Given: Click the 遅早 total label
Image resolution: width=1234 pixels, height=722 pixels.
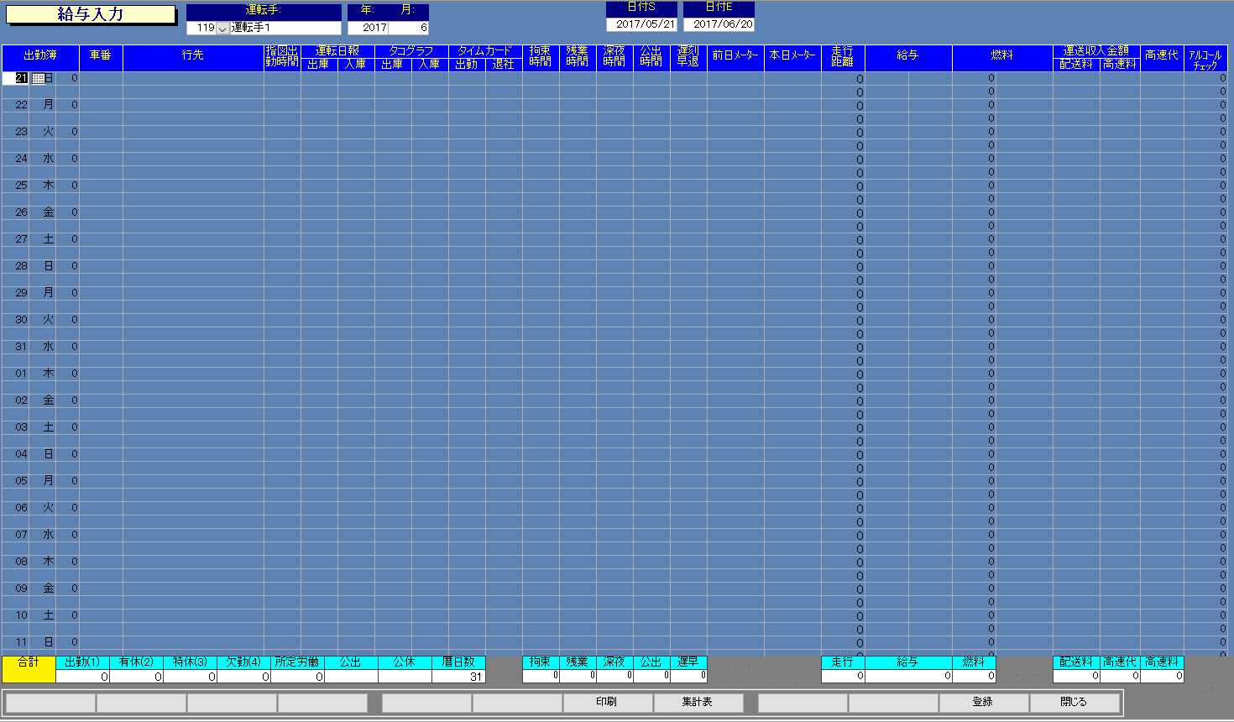Looking at the screenshot, I should pyautogui.click(x=688, y=662).
